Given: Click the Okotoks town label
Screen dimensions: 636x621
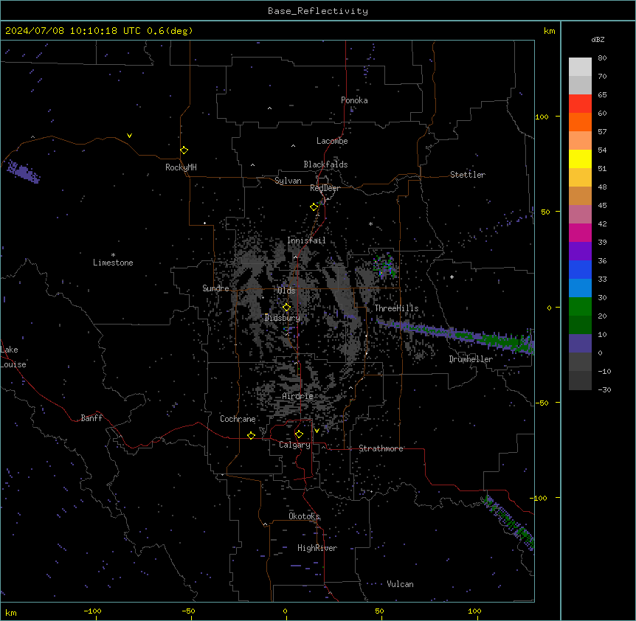Looking at the screenshot, I should click(304, 516).
